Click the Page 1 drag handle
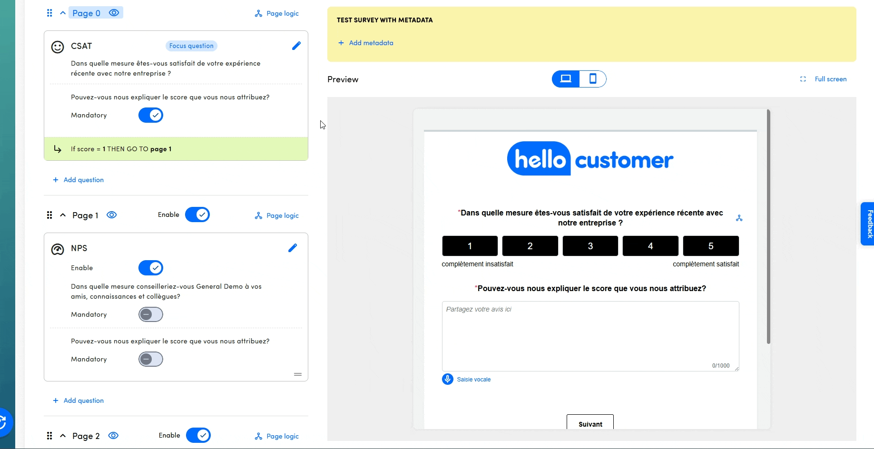The height and width of the screenshot is (449, 874). click(49, 215)
